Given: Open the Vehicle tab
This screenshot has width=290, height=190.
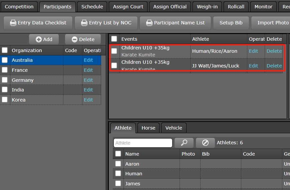Looking at the screenshot, I should click(x=174, y=128).
